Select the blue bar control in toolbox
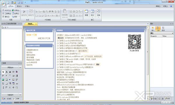Viewport: 175px width, 105px height. coord(10,80)
